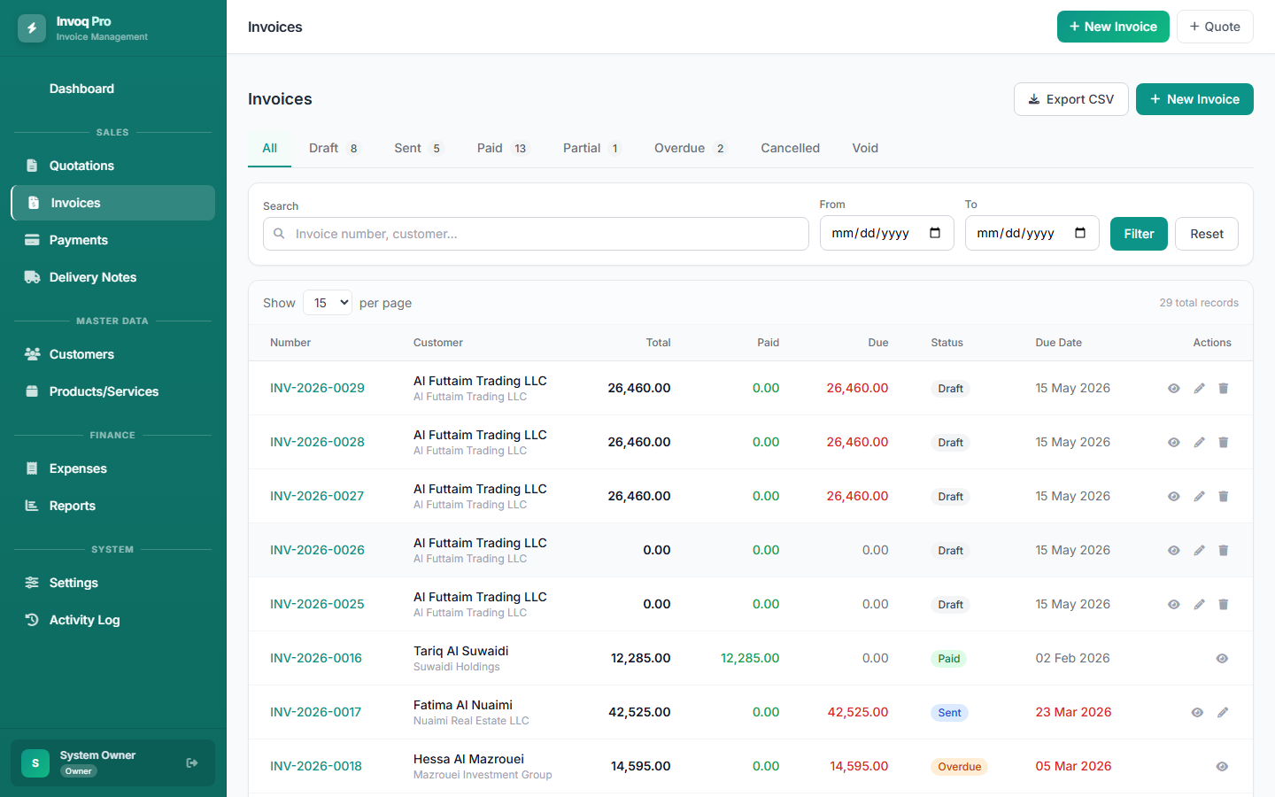Open the From date calendar picker

tap(935, 233)
